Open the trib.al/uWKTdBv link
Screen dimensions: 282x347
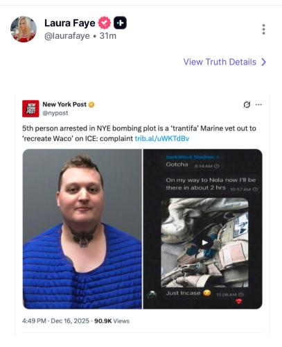click(x=162, y=138)
